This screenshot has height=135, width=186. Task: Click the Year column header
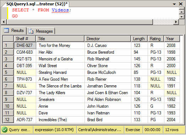coord(172,39)
